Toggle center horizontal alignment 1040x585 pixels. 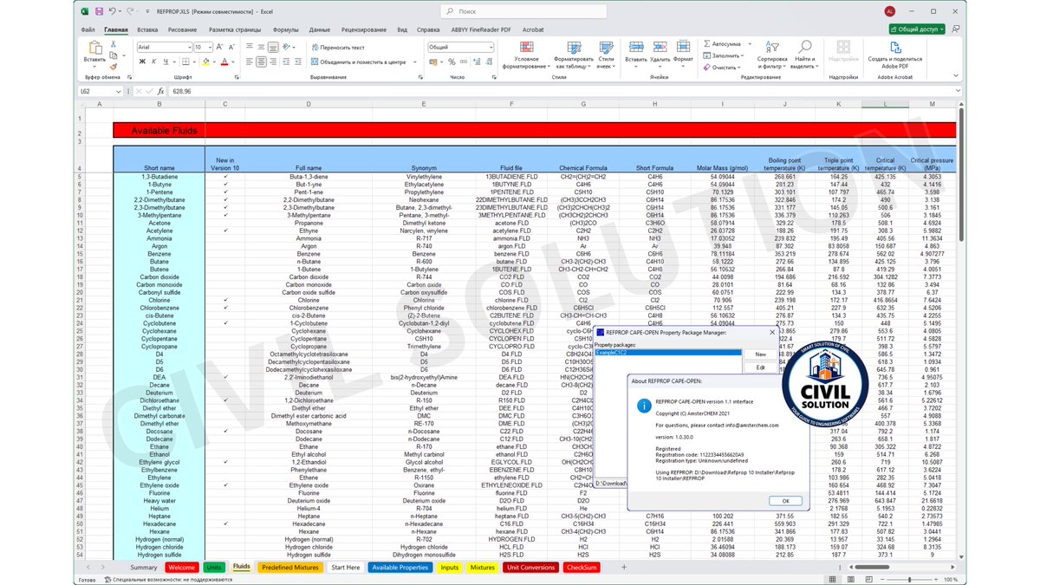click(x=261, y=62)
